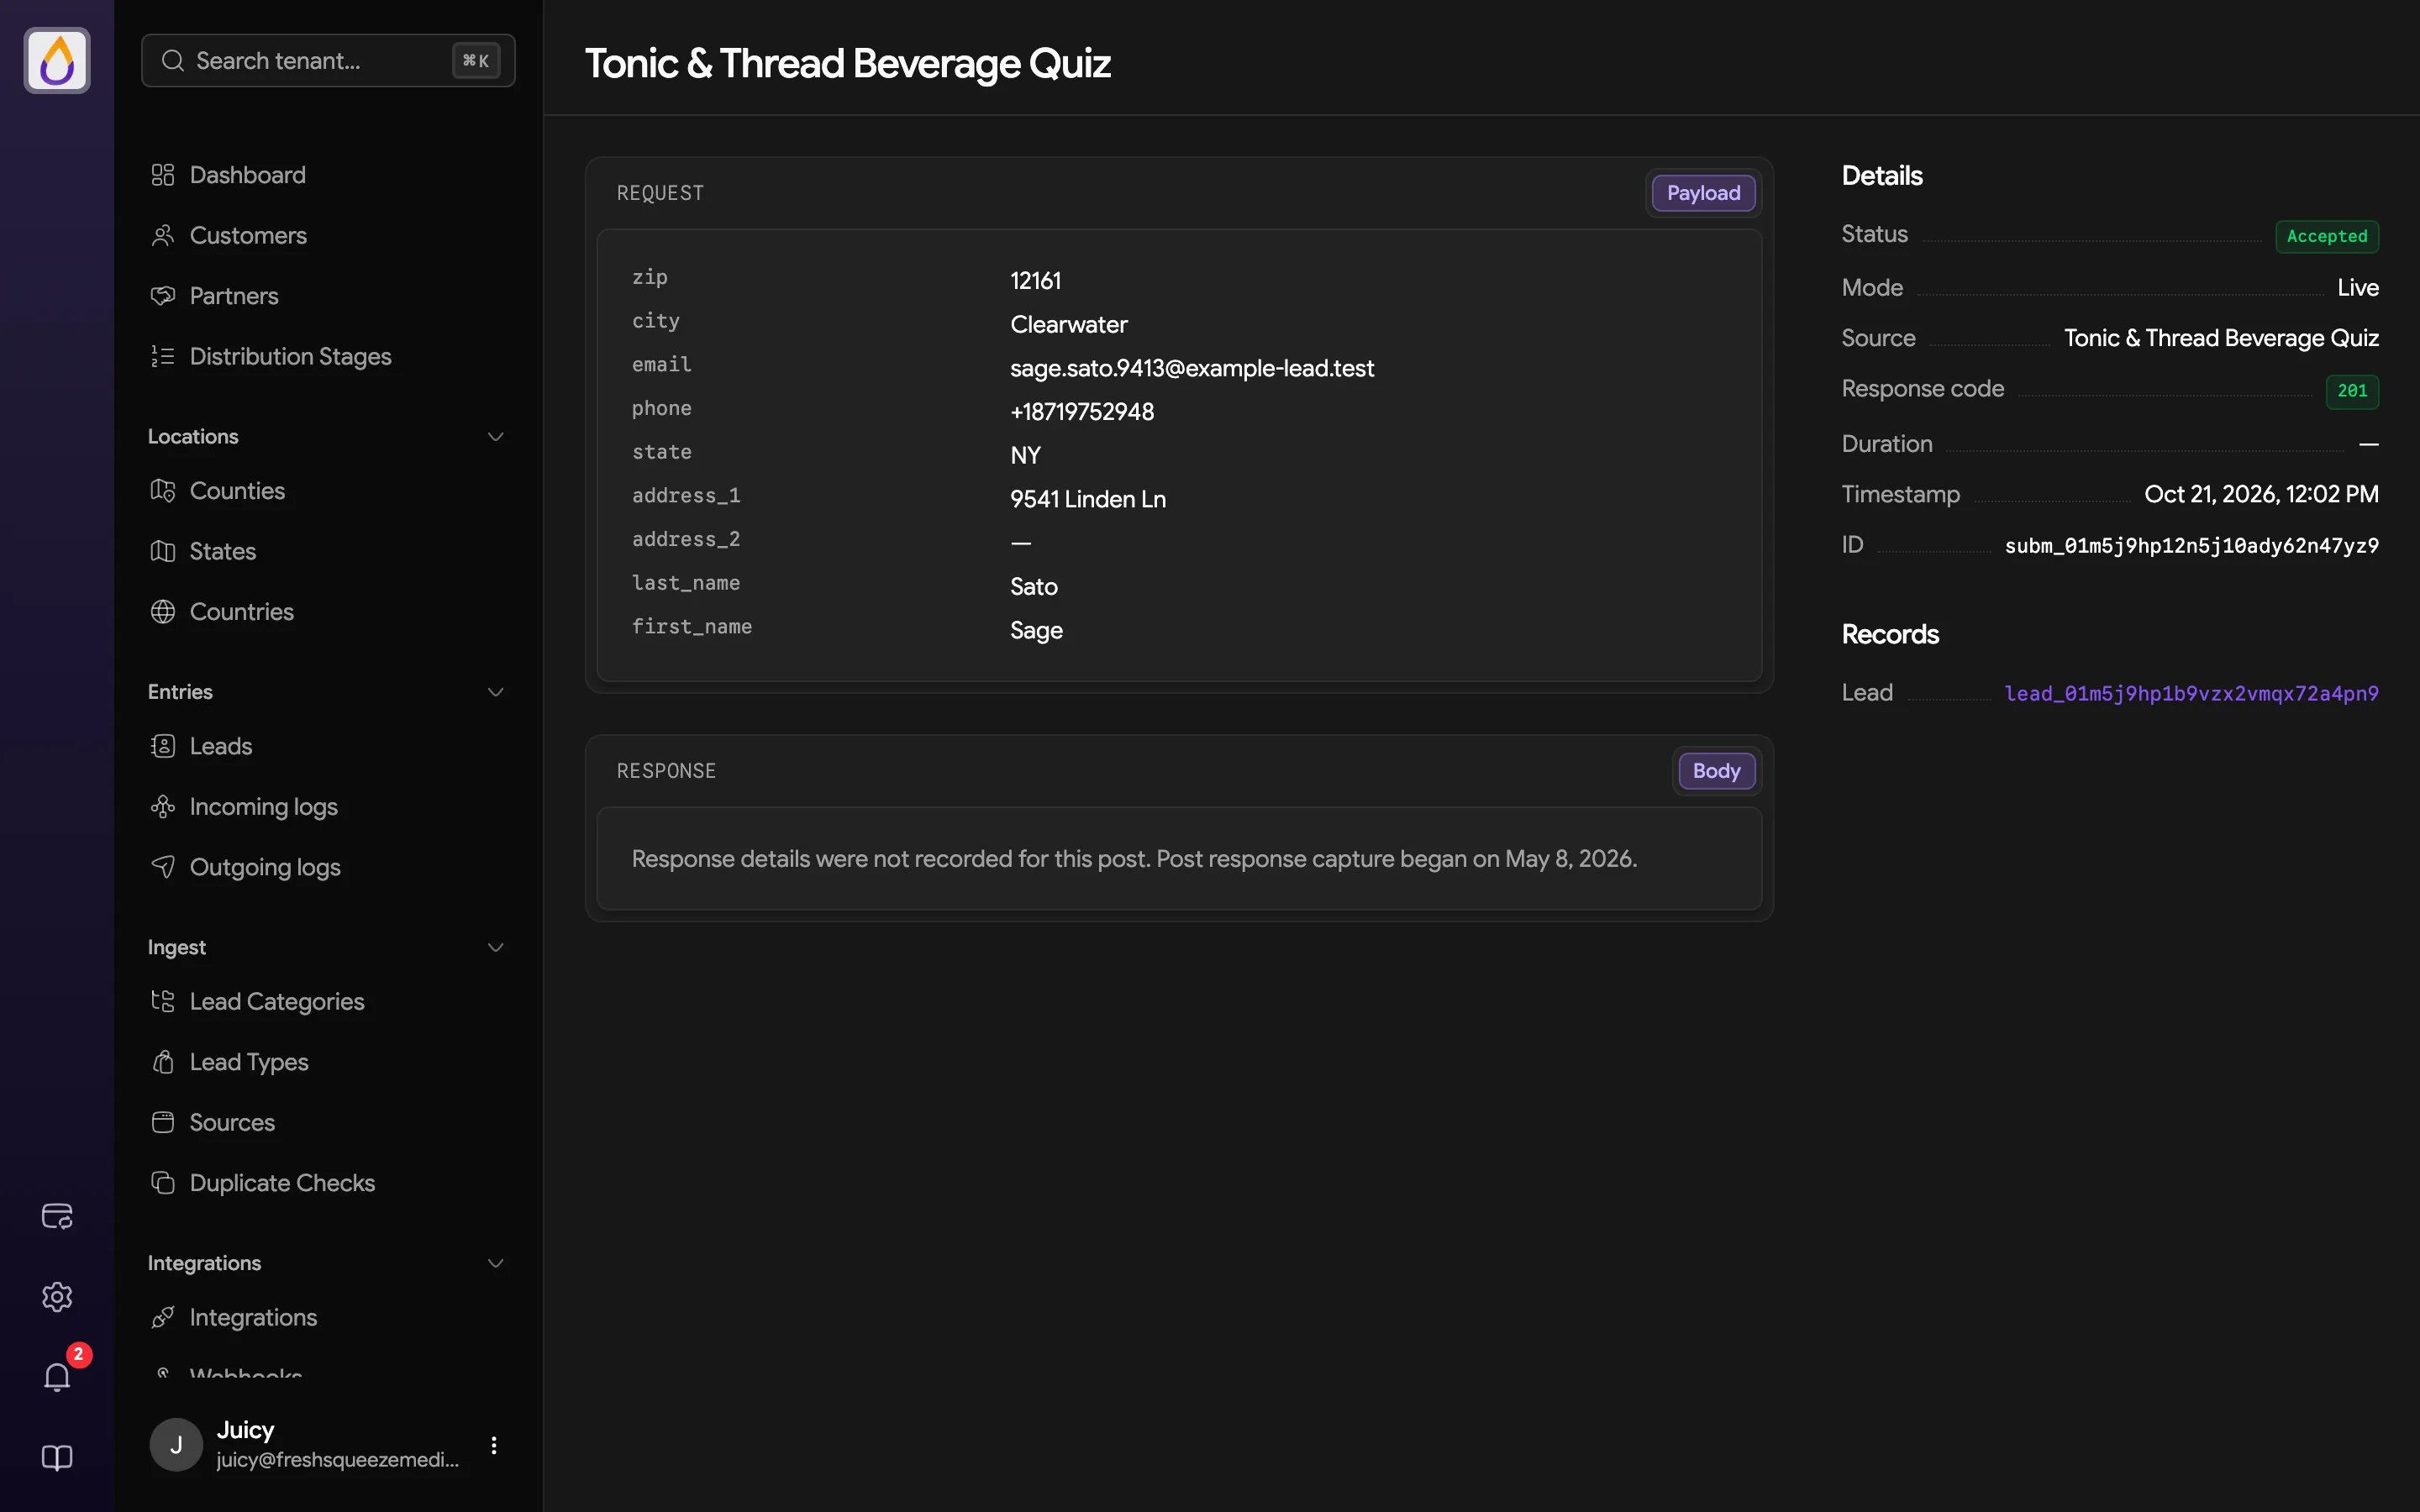Open Leads in sidebar navigation
This screenshot has width=2420, height=1512.
pos(327,746)
